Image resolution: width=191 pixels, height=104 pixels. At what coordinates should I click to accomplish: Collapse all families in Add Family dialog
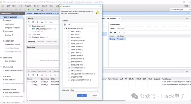(65, 24)
